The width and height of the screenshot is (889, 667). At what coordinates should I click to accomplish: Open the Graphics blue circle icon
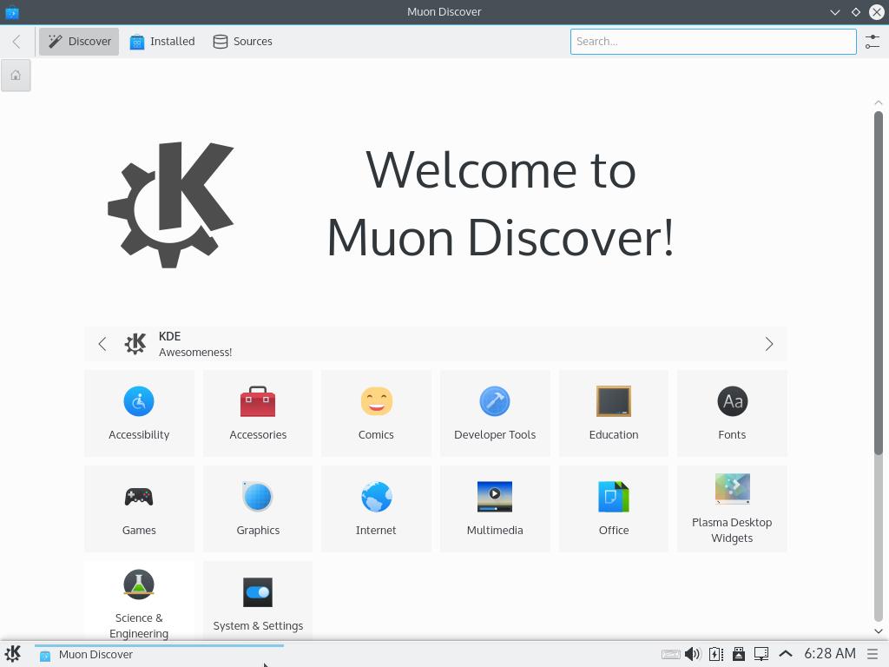coord(258,497)
